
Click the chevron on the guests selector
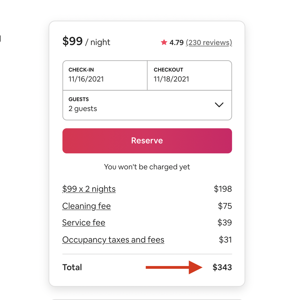[219, 105]
